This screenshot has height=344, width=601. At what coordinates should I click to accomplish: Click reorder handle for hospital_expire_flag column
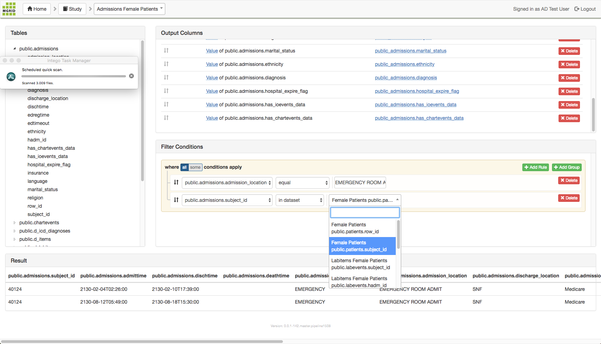[166, 91]
